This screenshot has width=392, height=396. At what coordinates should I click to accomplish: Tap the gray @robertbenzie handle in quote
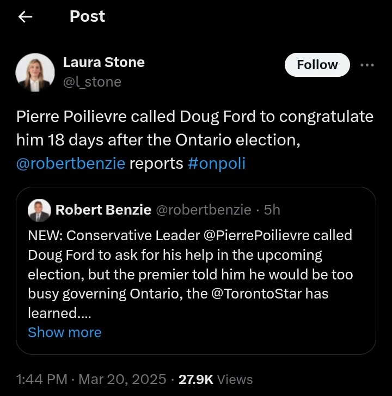coord(204,210)
